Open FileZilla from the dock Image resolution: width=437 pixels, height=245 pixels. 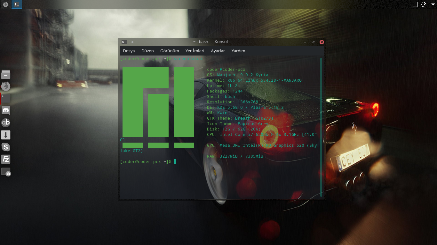[6, 159]
